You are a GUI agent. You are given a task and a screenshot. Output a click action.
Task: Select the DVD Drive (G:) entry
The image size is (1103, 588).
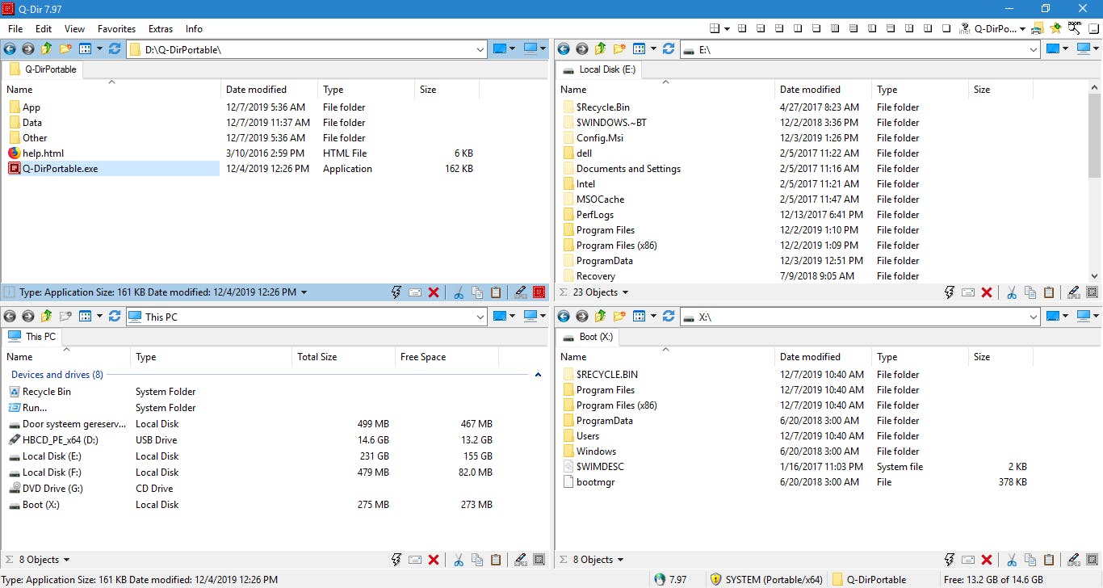point(52,488)
